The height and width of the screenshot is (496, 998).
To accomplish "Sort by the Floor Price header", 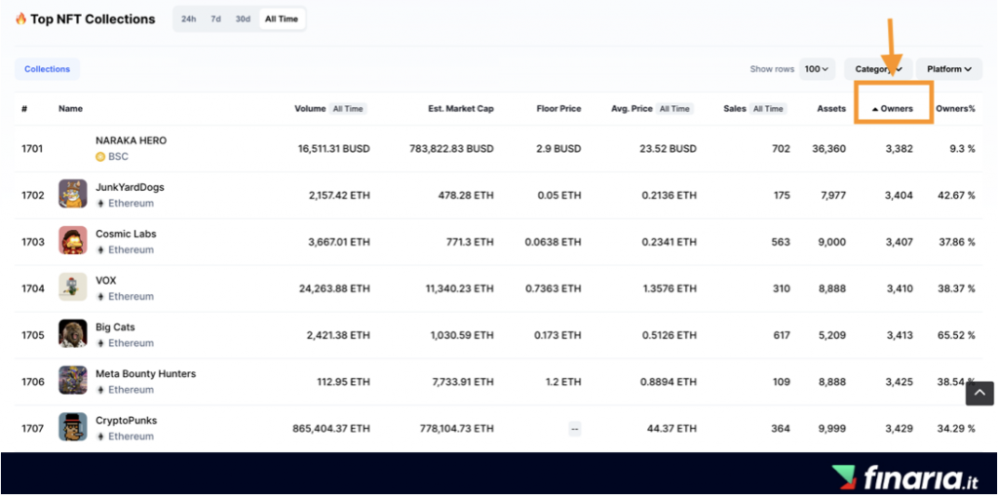I will tap(558, 109).
